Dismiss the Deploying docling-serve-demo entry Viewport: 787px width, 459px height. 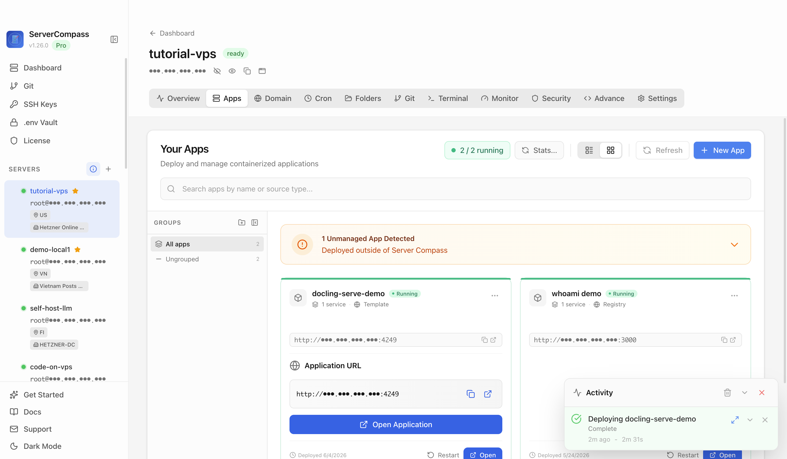tap(765, 420)
